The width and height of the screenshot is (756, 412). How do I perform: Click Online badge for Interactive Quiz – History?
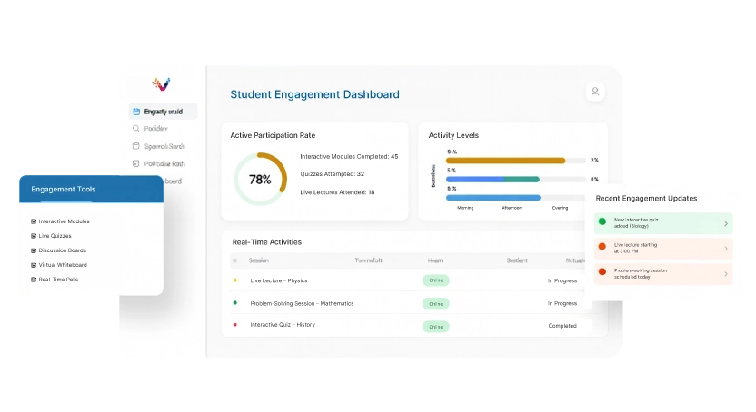(436, 326)
